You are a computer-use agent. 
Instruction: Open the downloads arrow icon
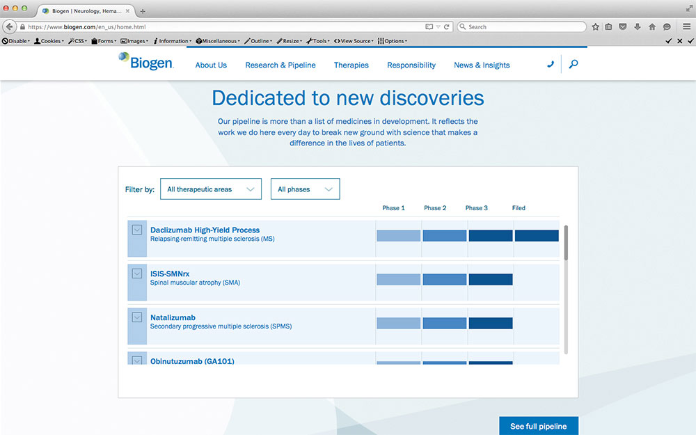[638, 26]
